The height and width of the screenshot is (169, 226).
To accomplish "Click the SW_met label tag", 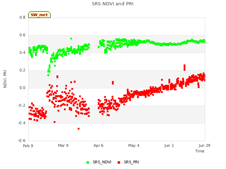I will [39, 15].
